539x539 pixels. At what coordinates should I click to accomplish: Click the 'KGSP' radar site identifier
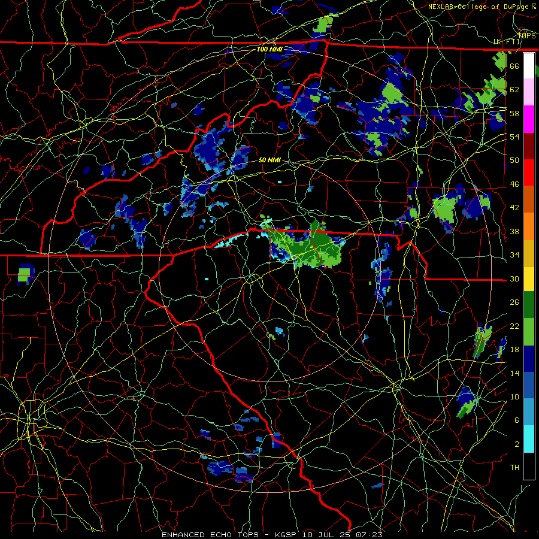coord(287,535)
